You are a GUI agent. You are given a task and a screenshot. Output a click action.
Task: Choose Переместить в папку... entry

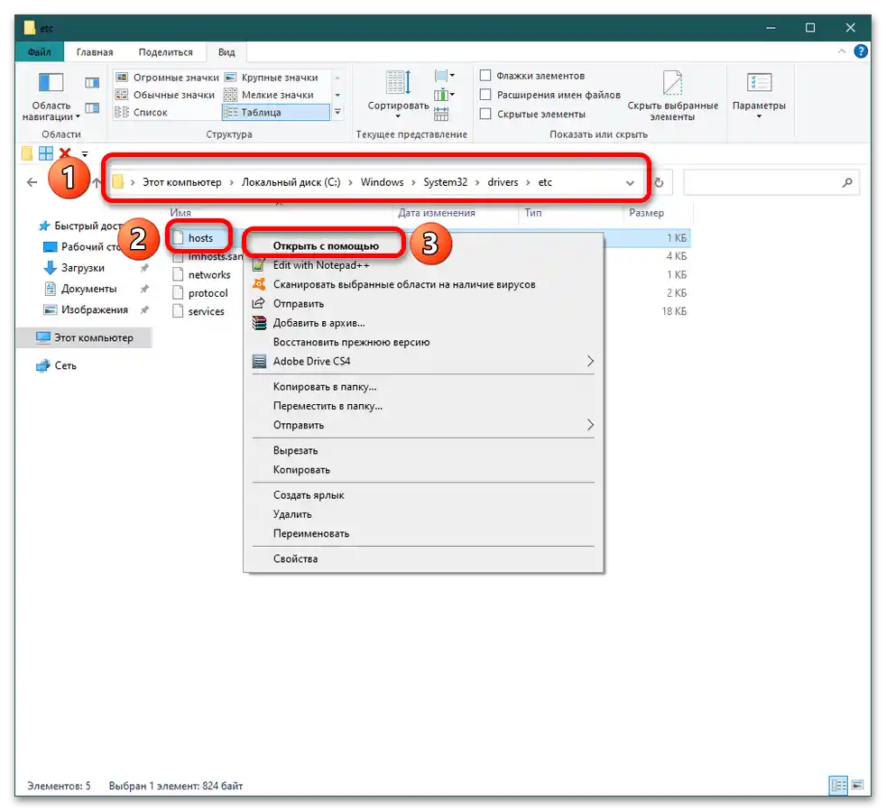tap(328, 406)
